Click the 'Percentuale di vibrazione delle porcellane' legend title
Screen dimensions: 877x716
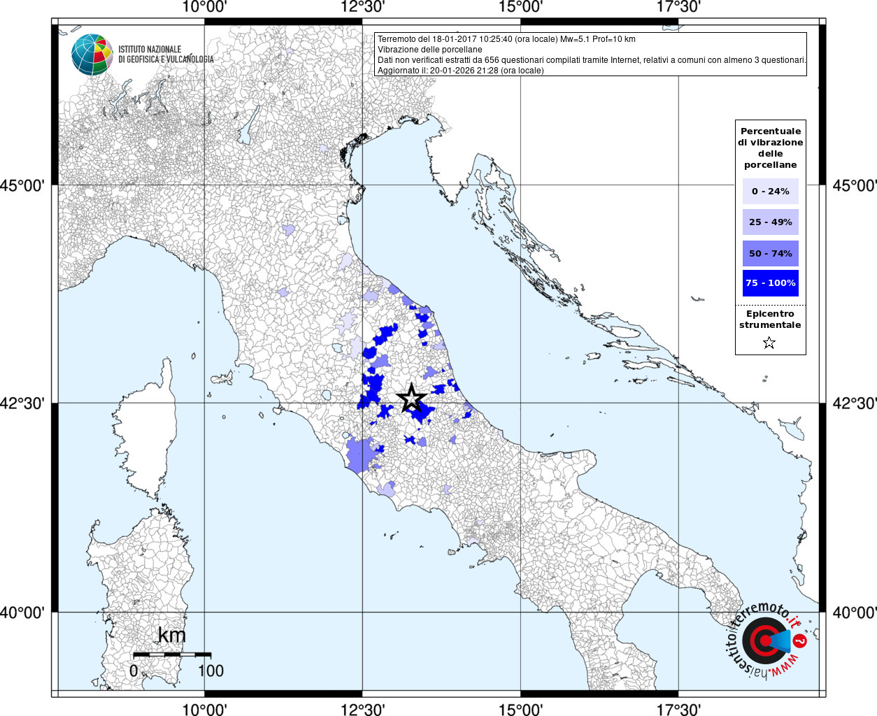click(770, 148)
